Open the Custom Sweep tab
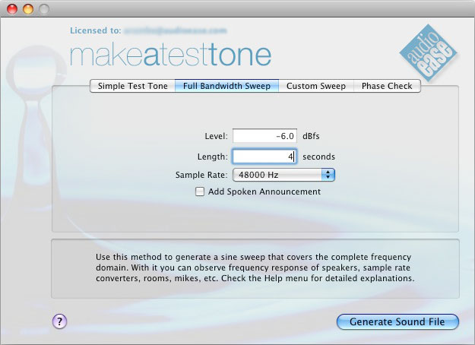Viewport: 475px width, 345px height. tap(316, 86)
